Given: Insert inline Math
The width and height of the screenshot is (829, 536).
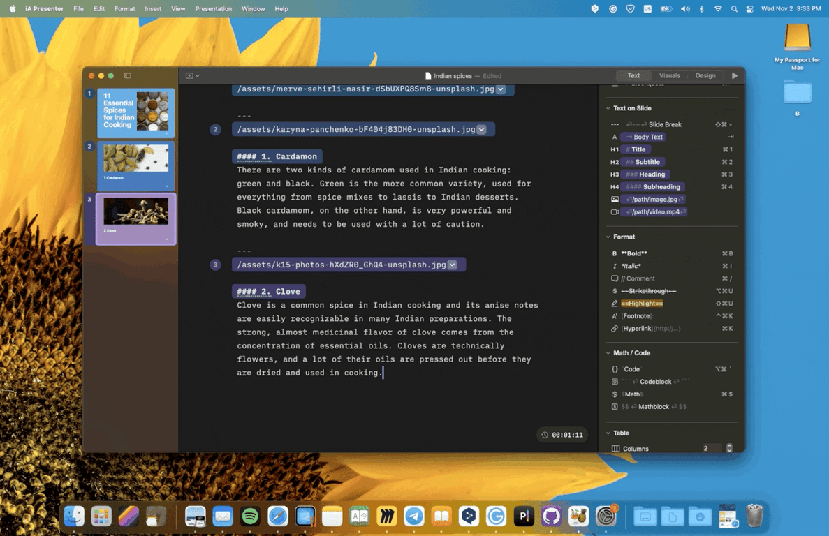Looking at the screenshot, I should click(x=671, y=394).
